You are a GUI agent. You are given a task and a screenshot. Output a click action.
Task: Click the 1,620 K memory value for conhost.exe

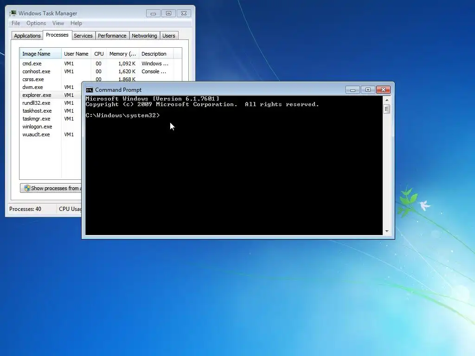tap(127, 71)
